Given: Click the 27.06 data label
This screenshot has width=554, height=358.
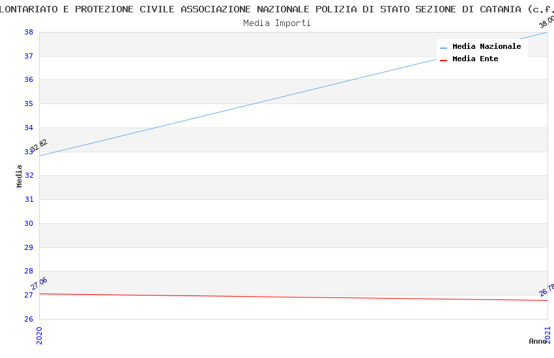Looking at the screenshot, I should 39,284.
